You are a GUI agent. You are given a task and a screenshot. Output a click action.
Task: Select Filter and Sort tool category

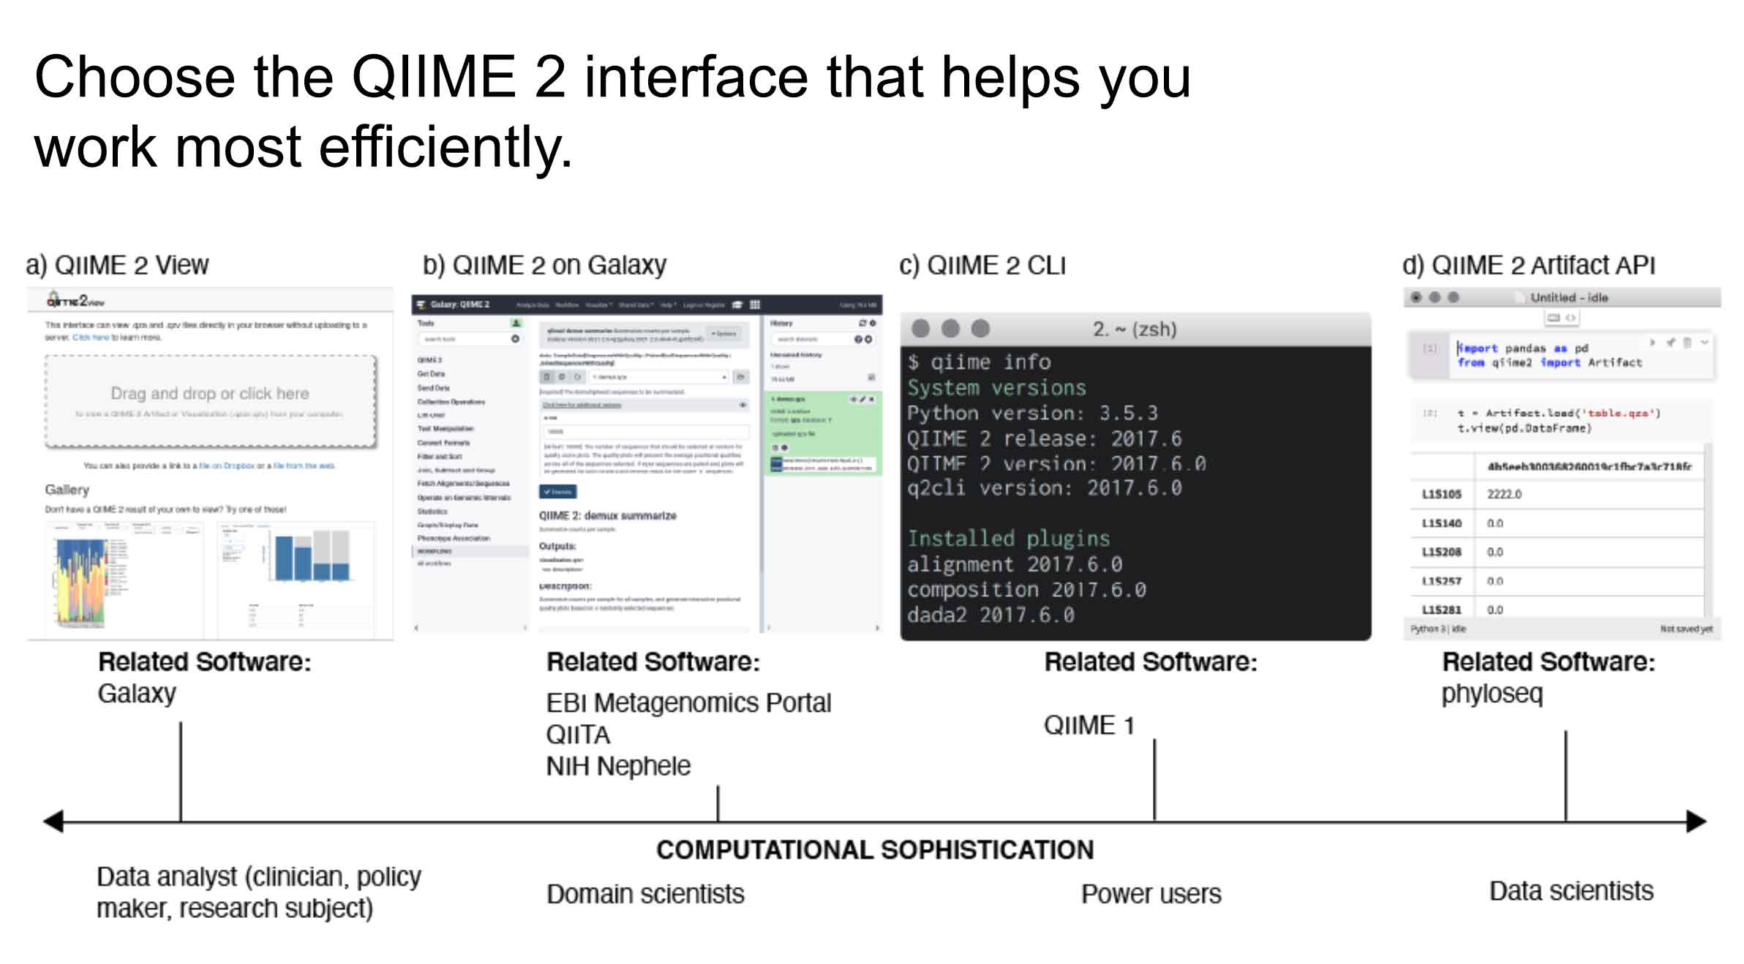(x=440, y=456)
